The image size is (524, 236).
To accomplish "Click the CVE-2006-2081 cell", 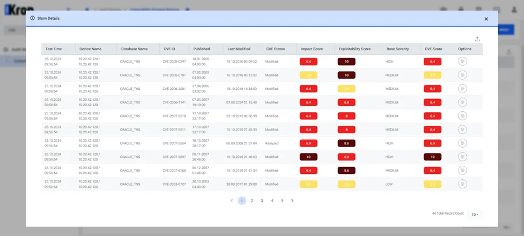I will 174,89.
